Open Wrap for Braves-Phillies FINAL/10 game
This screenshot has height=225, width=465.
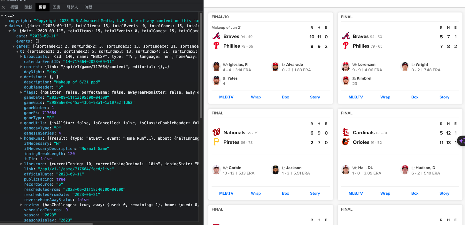pyautogui.click(x=256, y=97)
